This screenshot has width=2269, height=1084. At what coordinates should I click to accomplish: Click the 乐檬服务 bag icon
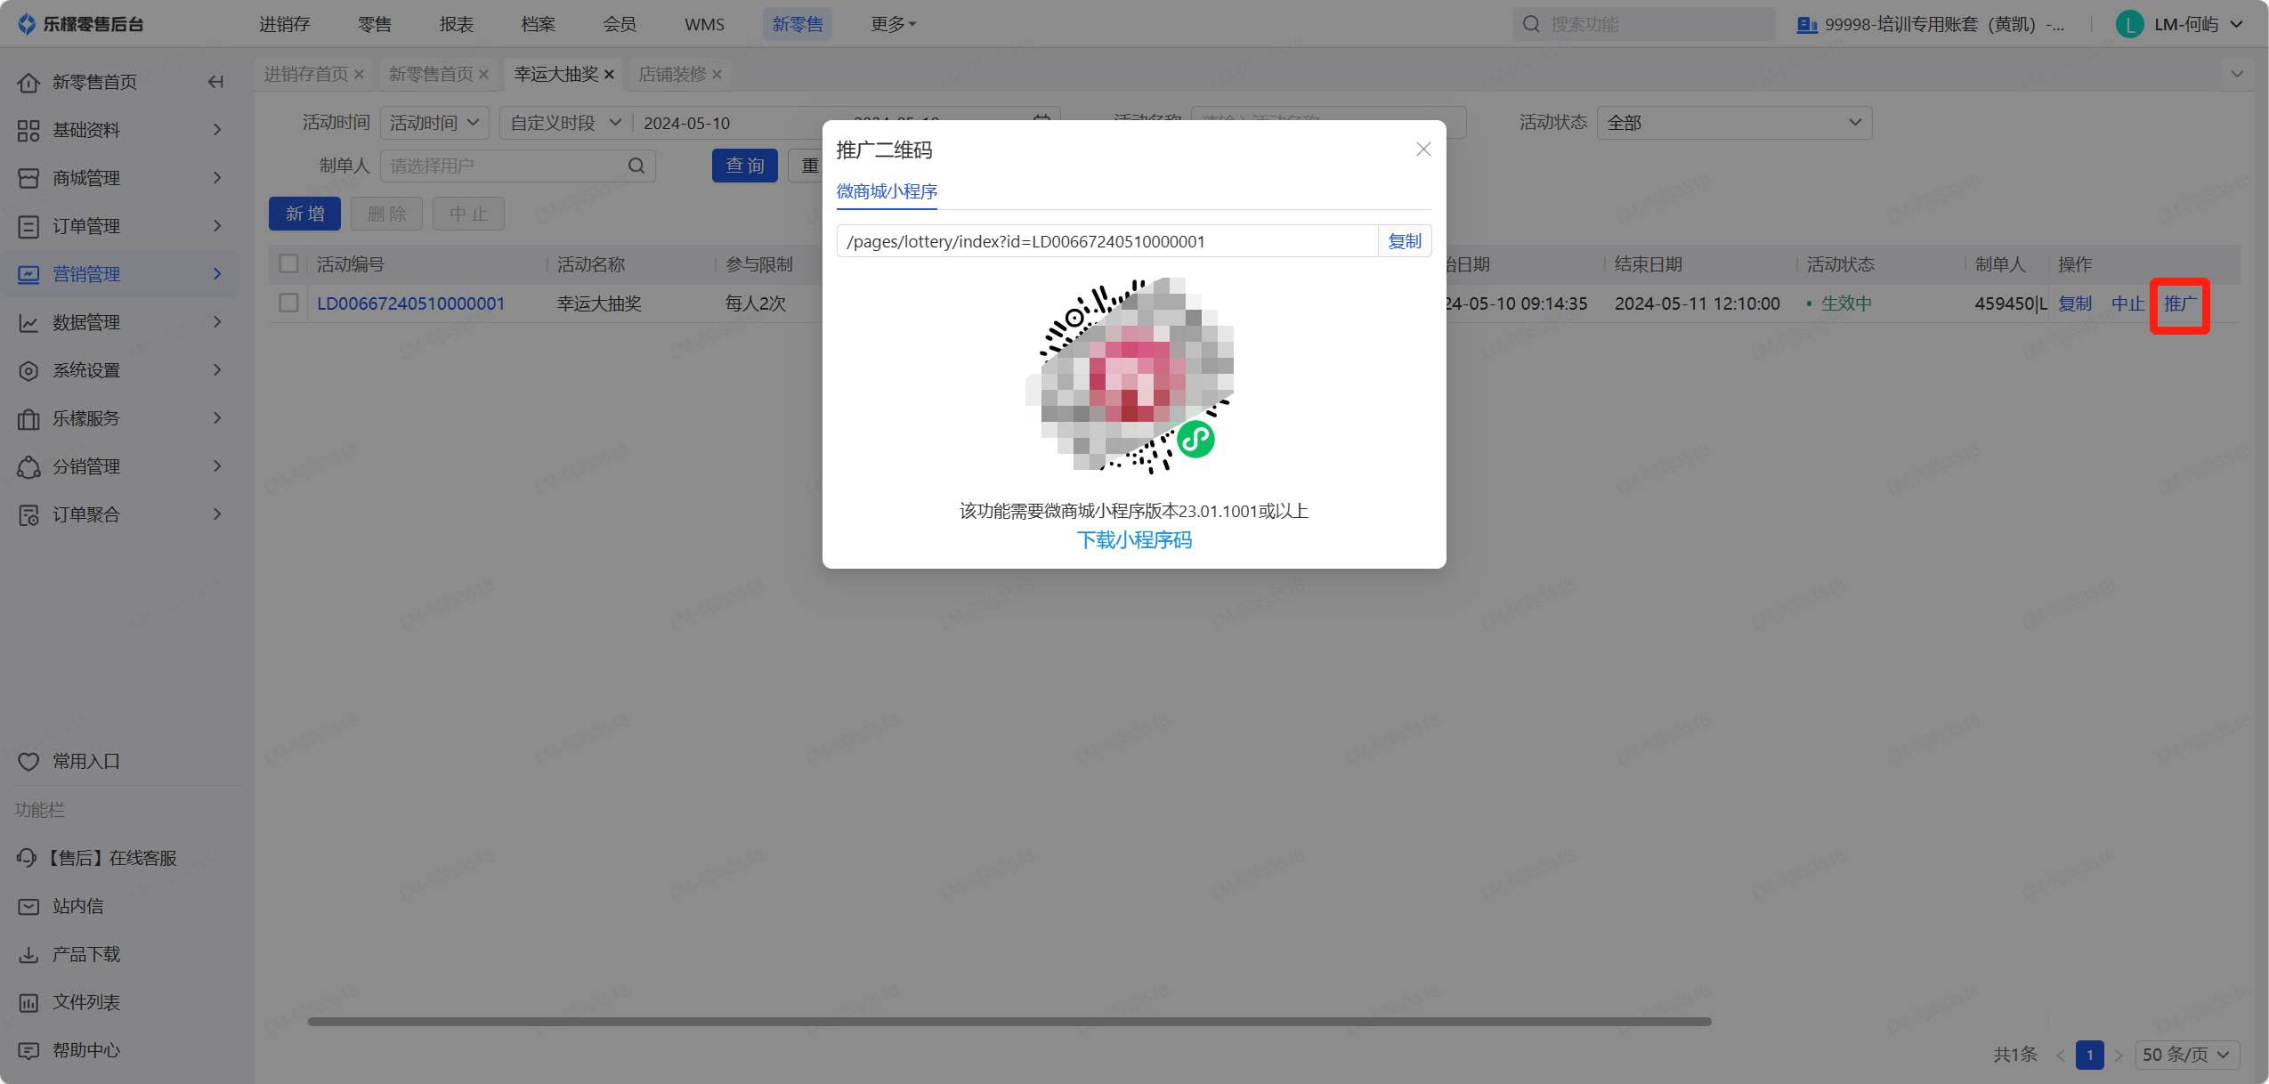28,418
